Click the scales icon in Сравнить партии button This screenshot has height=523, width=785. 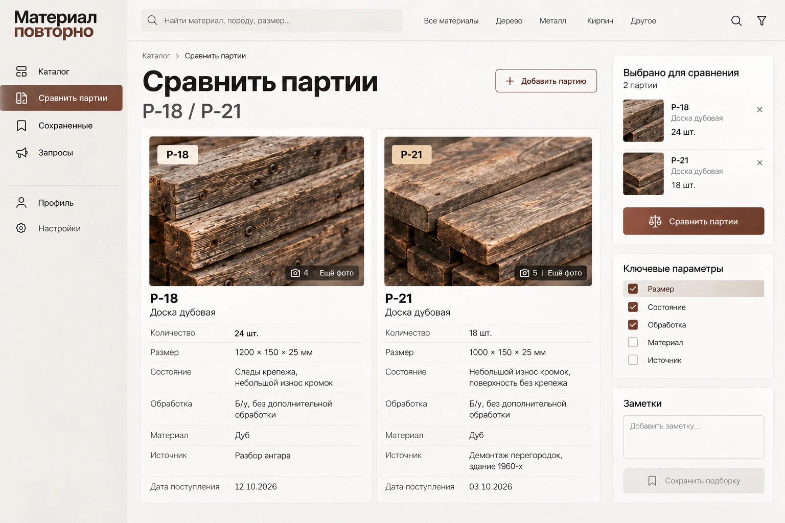point(655,221)
